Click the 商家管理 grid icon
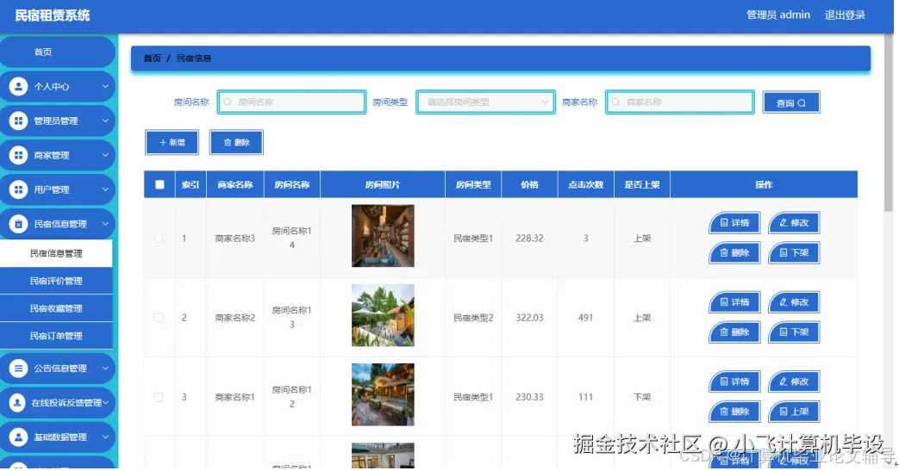 coord(18,155)
